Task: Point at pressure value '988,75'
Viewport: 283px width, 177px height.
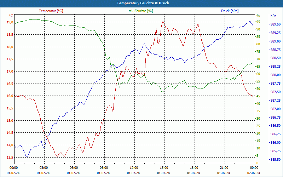Action: click(276, 50)
